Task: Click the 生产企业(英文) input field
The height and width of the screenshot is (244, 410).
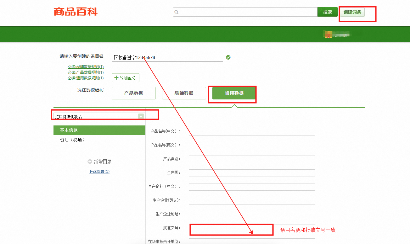Action: tap(252, 200)
